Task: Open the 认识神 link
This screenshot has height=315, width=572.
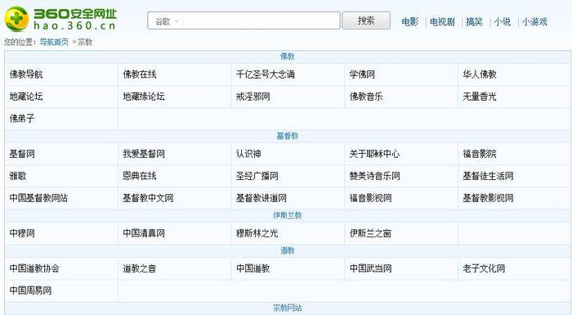Action: 248,154
